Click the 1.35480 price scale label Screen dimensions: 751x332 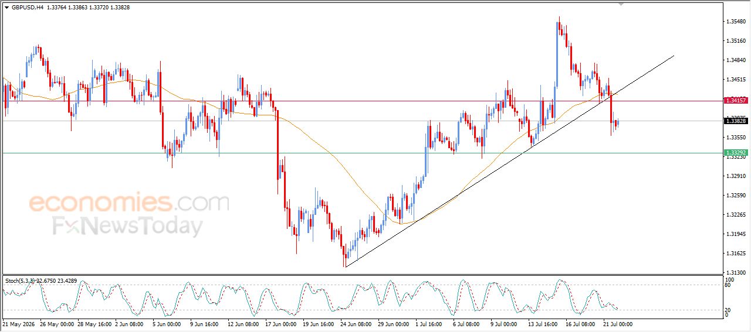736,22
